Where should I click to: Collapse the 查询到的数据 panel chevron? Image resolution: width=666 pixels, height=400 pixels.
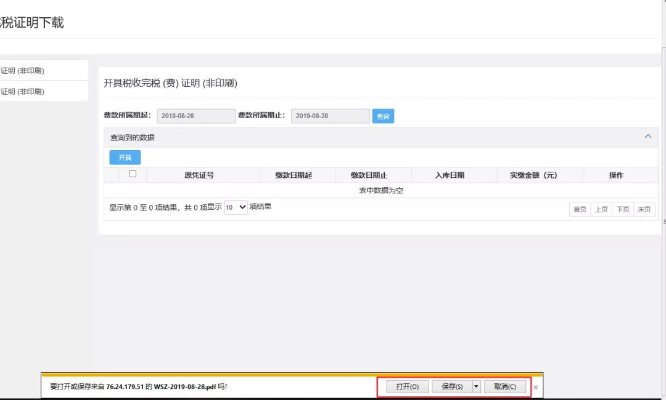pos(647,137)
